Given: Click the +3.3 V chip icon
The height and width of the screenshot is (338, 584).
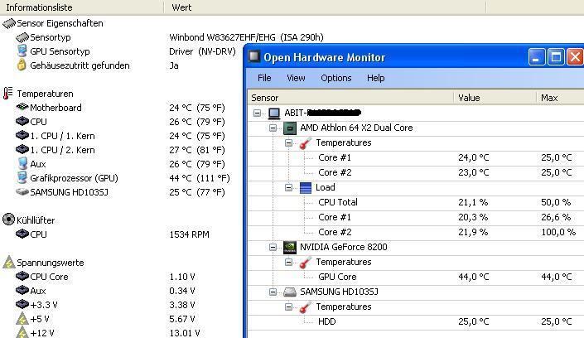Looking at the screenshot, I should click(22, 305).
